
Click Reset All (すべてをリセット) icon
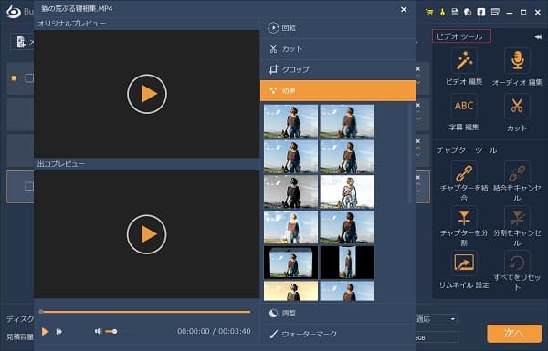[x=517, y=263]
